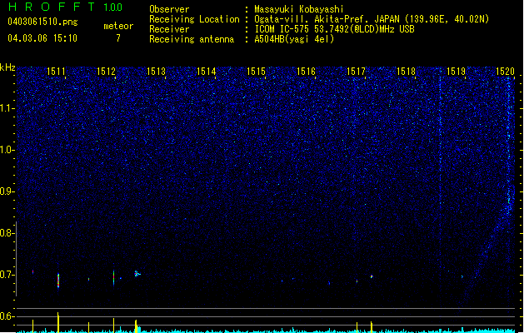Image resolution: width=524 pixels, height=333 pixels.
Task: Click the cross-shaped echo before 1513
Action: click(137, 274)
